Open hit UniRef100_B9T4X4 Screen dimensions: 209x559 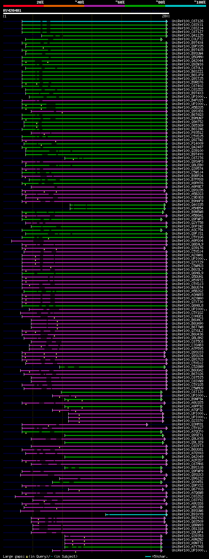pos(187,43)
